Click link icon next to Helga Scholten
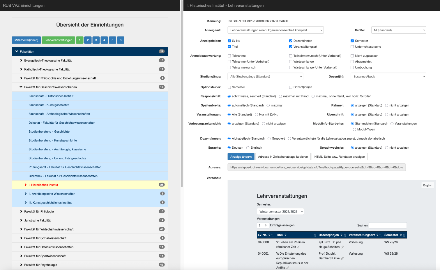Image resolution: width=440 pixels, height=270 pixels. [342, 247]
